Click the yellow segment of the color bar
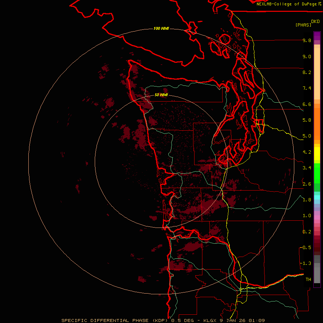 pos(317,154)
